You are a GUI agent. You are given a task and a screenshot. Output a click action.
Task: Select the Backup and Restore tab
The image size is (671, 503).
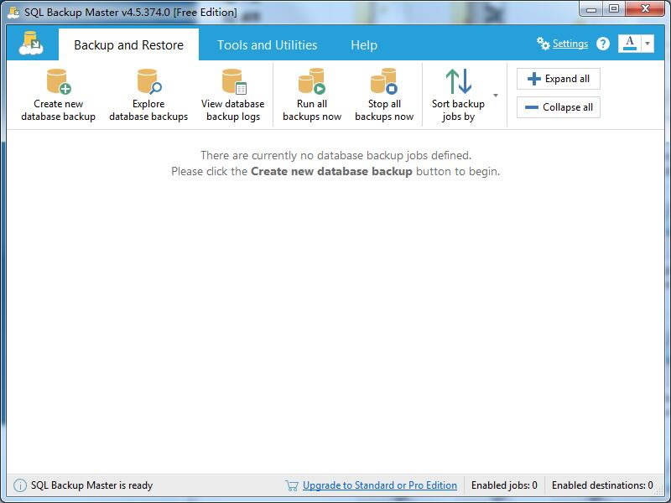click(128, 44)
